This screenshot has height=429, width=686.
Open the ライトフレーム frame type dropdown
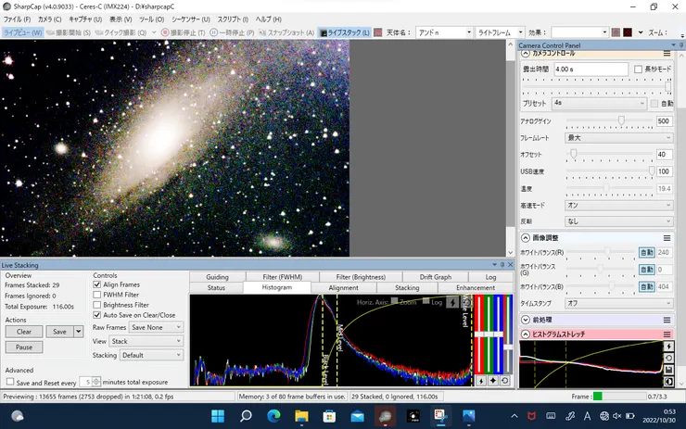520,32
